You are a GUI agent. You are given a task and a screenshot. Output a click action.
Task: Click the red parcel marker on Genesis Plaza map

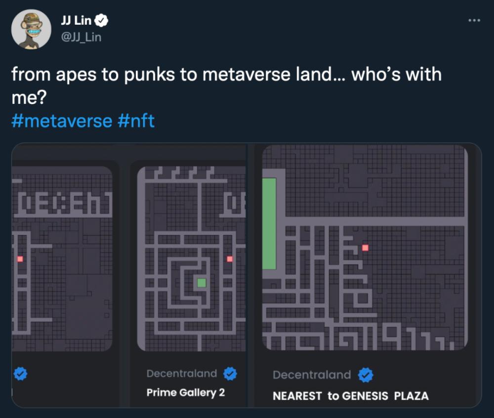point(365,248)
